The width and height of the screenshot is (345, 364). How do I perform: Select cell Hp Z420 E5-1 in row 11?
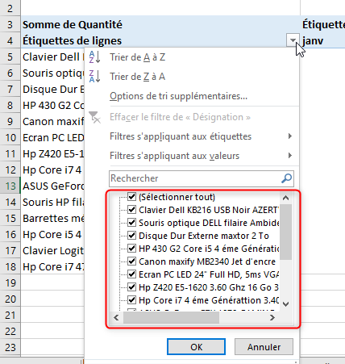pos(53,154)
